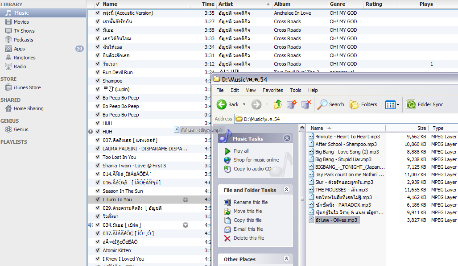Click Rename this file
This screenshot has width=458, height=266.
click(251, 202)
